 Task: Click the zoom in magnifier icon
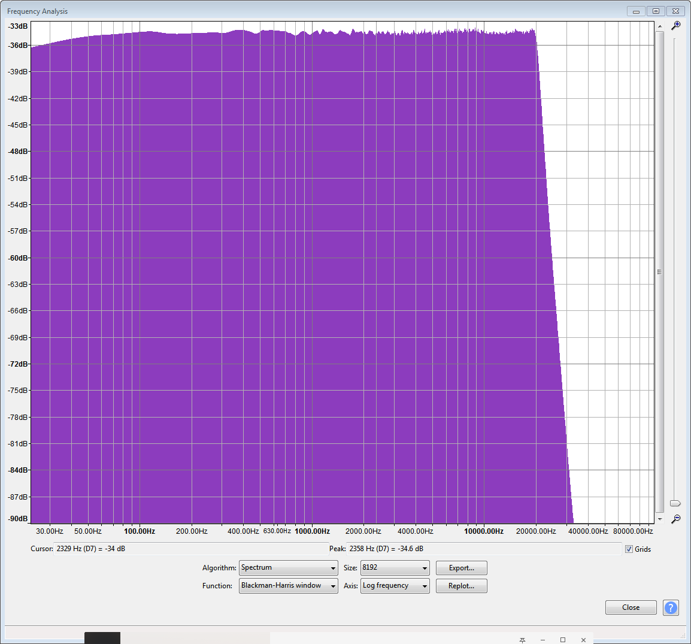pos(675,26)
